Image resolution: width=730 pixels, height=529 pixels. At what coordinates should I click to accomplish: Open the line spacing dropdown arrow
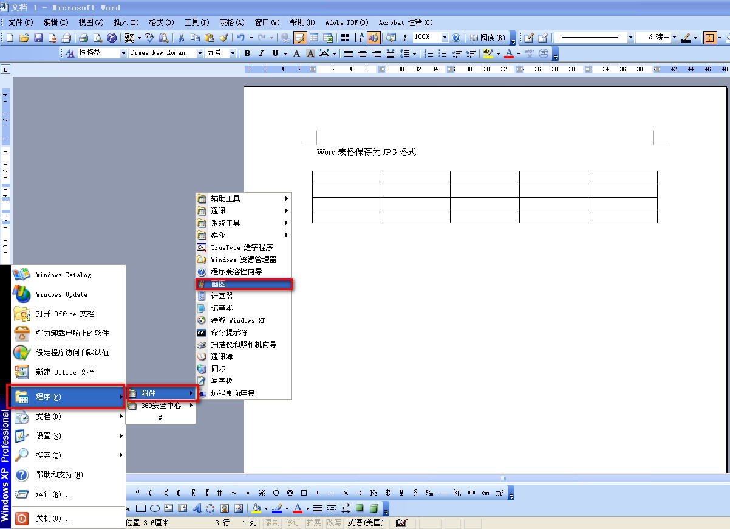pos(415,54)
